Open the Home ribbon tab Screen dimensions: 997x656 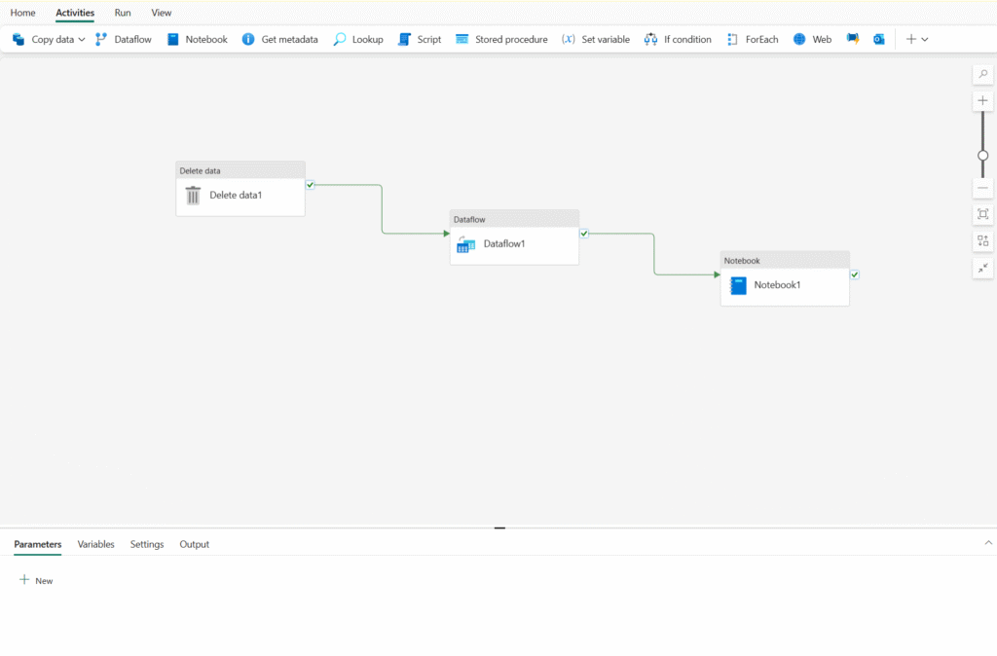click(23, 13)
